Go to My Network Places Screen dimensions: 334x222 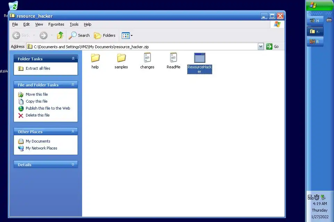[41, 148]
